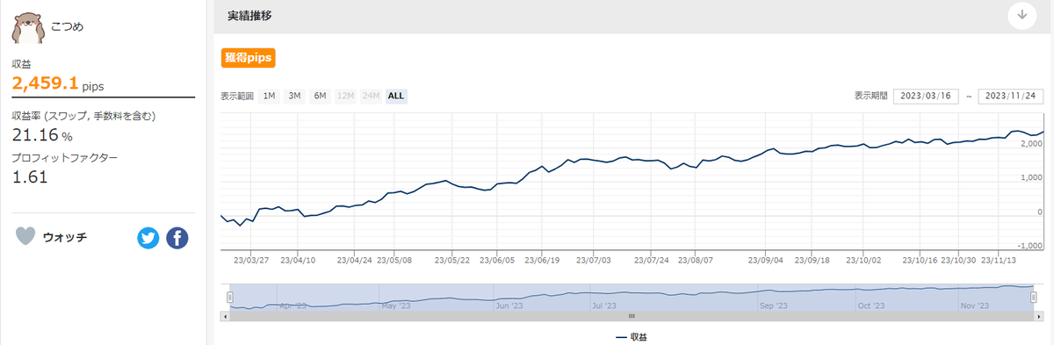Image resolution: width=1054 pixels, height=345 pixels.
Task: Show ALL display range
Action: (x=396, y=96)
